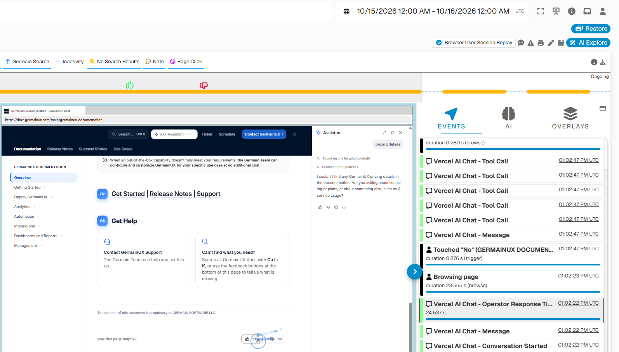This screenshot has height=352, width=619.
Task: Click the thumbs-up marker on the session timeline
Action: (130, 85)
